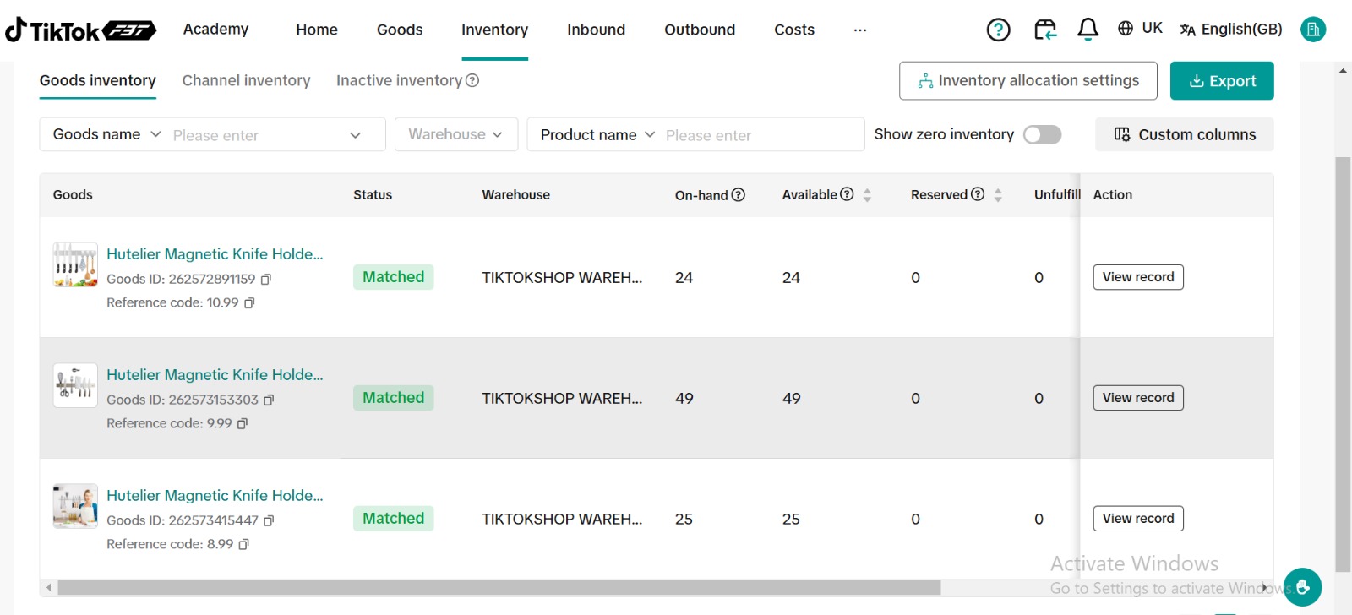
Task: Copy reference code 10.99
Action: click(x=249, y=302)
